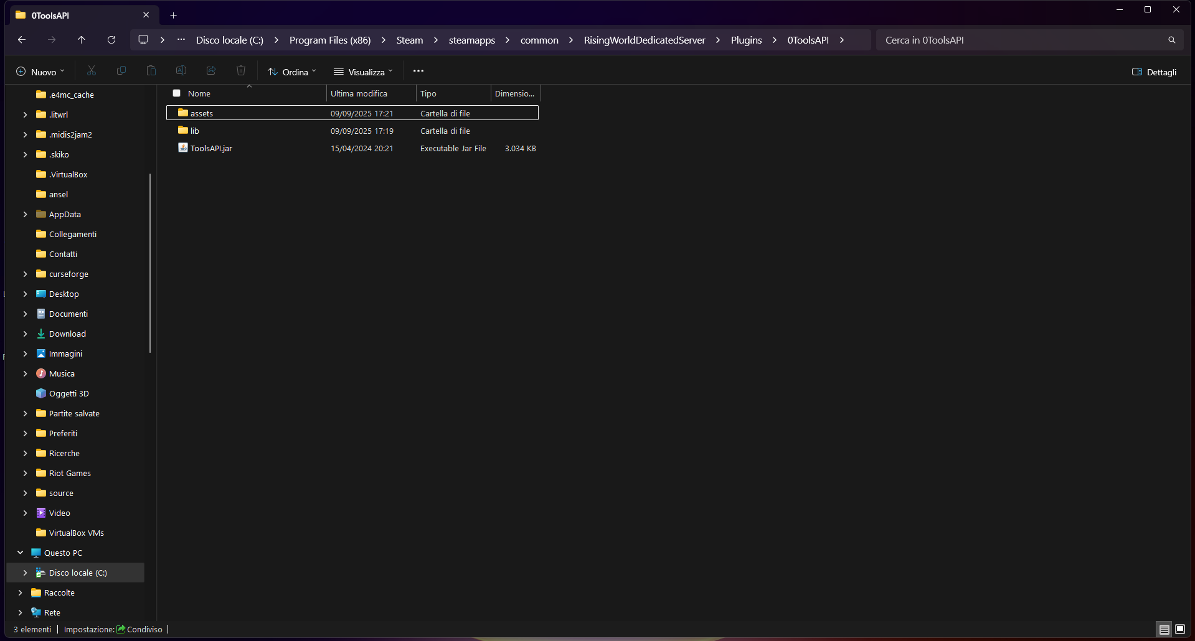Click the Cerca in 0ToolsAPI search field

pyautogui.click(x=1021, y=40)
